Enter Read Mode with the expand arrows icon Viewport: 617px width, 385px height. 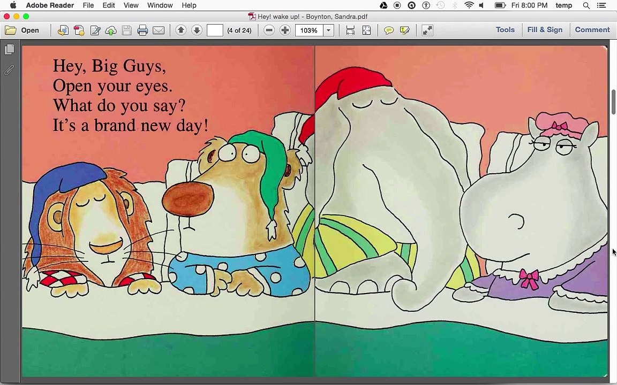click(x=427, y=30)
